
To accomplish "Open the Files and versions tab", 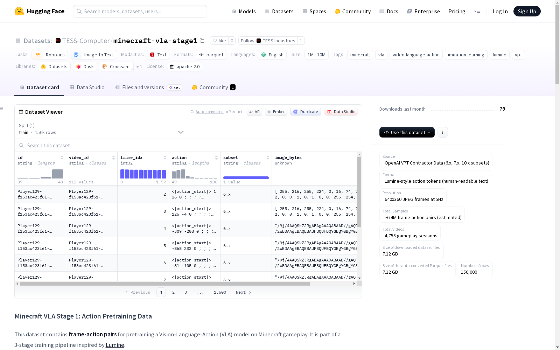I will click(148, 87).
